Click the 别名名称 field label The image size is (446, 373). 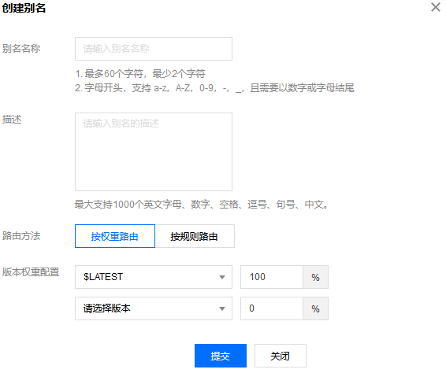point(21,48)
